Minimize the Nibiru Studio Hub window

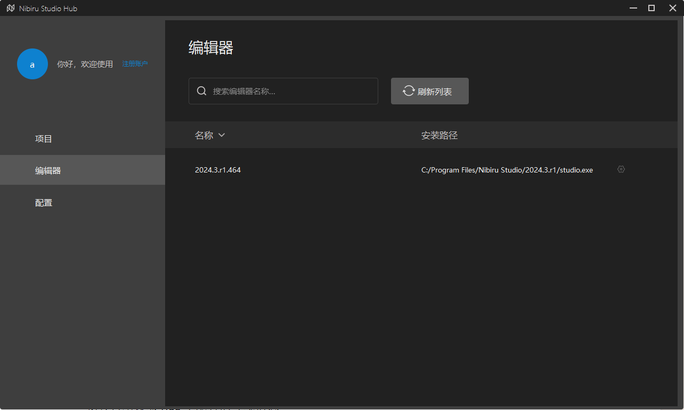pos(633,8)
